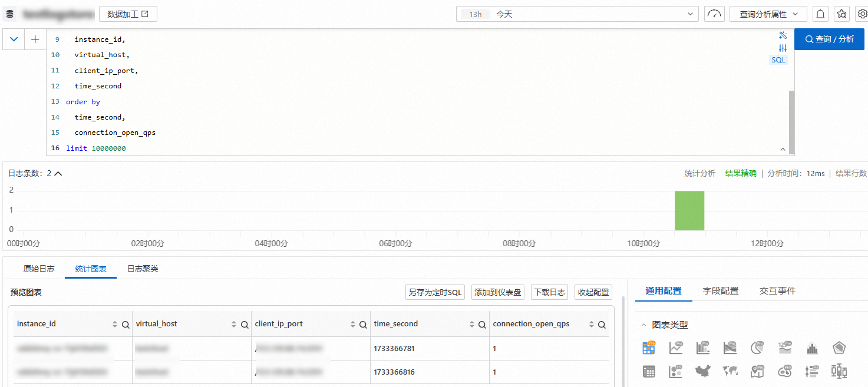Image resolution: width=868 pixels, height=387 pixels.
Task: Add a new query tab with plus
Action: pos(35,39)
